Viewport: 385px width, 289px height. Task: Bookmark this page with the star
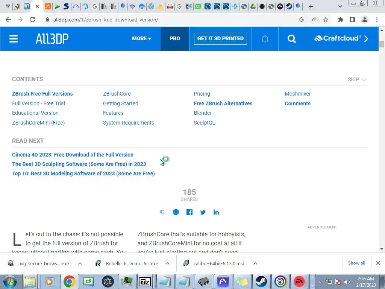click(x=325, y=20)
